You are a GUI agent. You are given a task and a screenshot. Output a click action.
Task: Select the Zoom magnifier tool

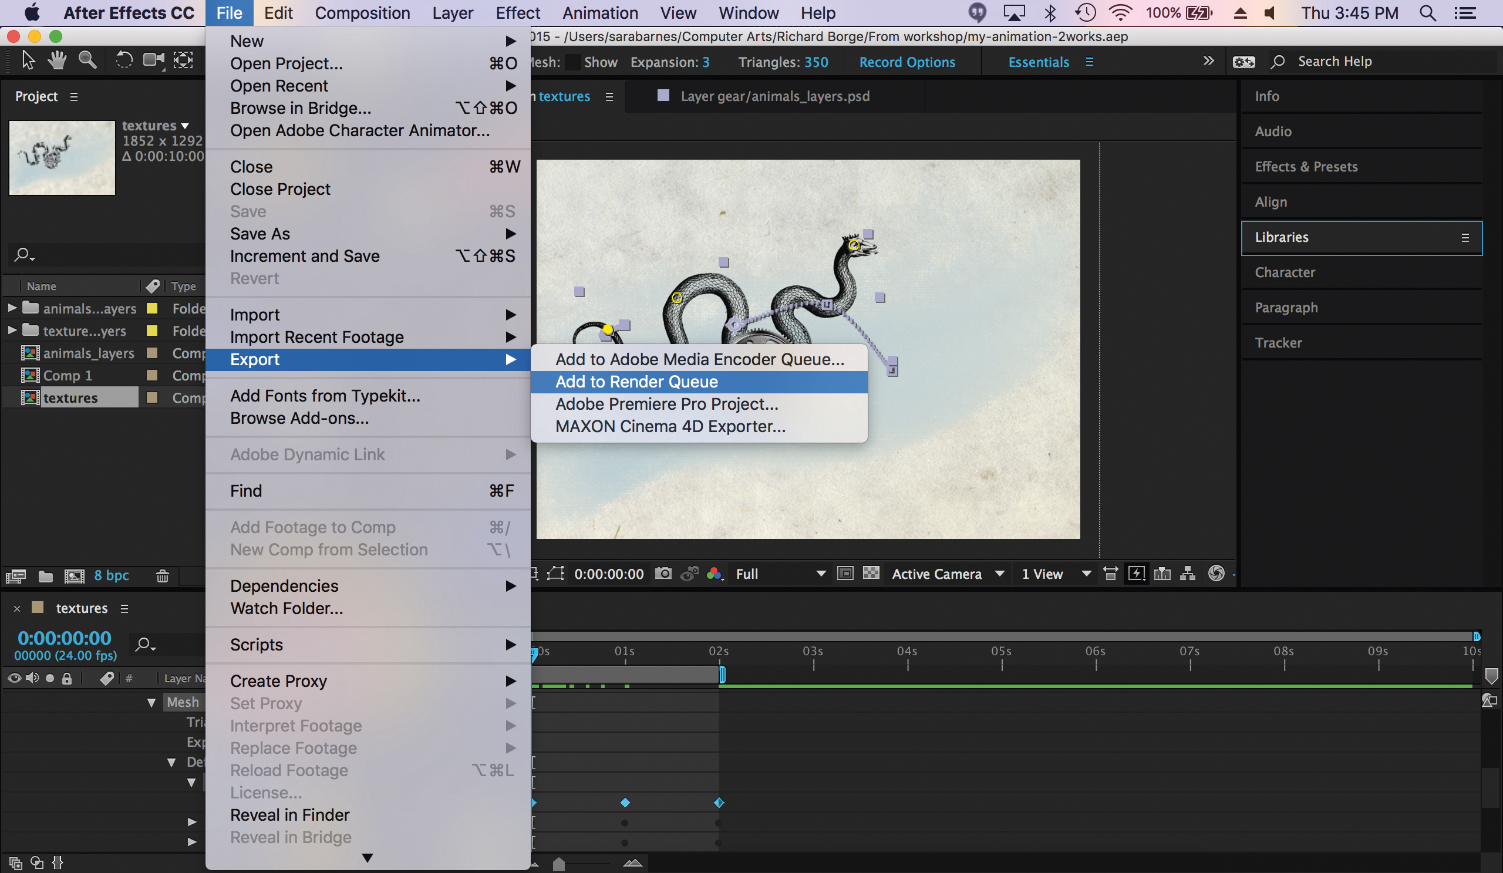pos(87,60)
